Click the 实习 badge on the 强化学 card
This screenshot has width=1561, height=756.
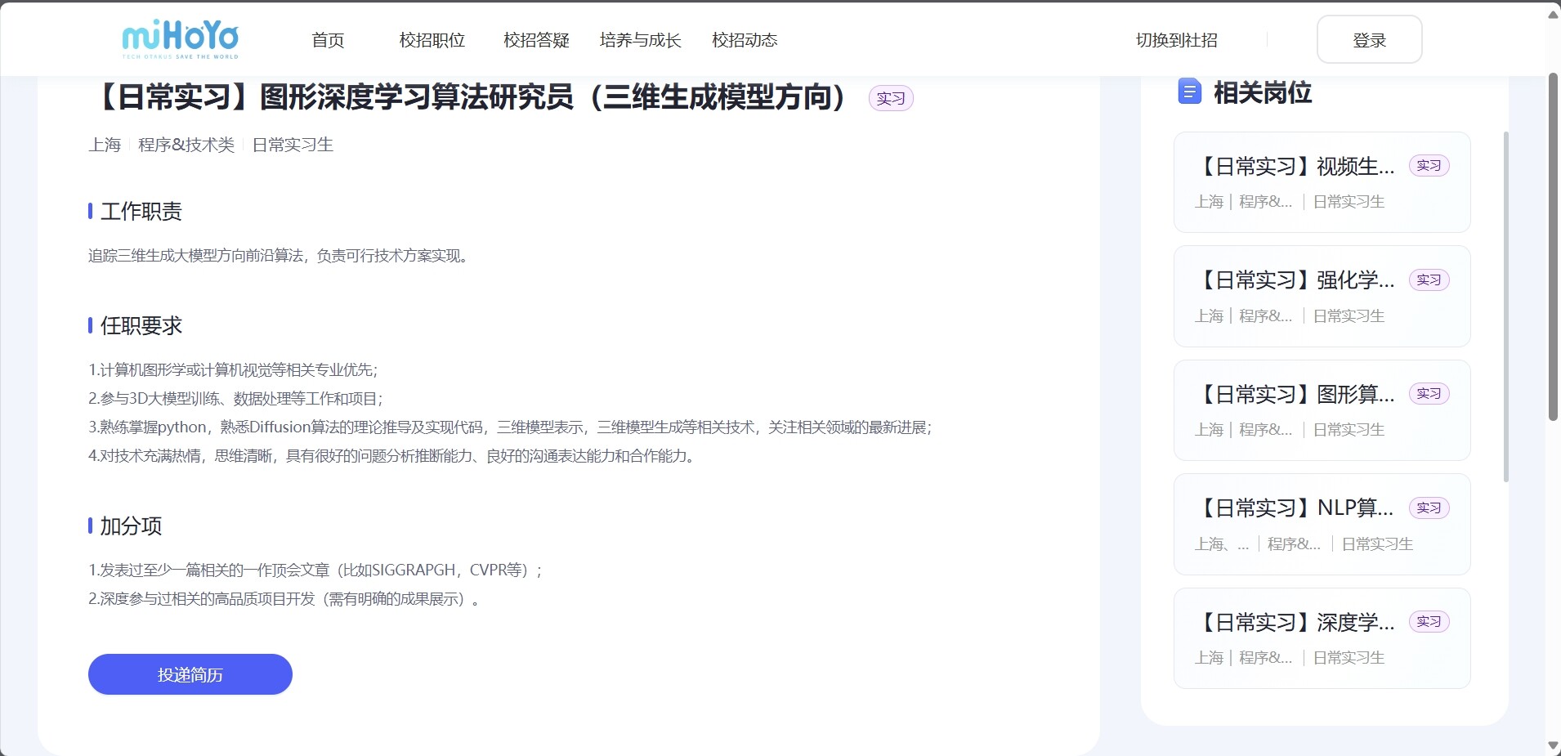tap(1429, 280)
